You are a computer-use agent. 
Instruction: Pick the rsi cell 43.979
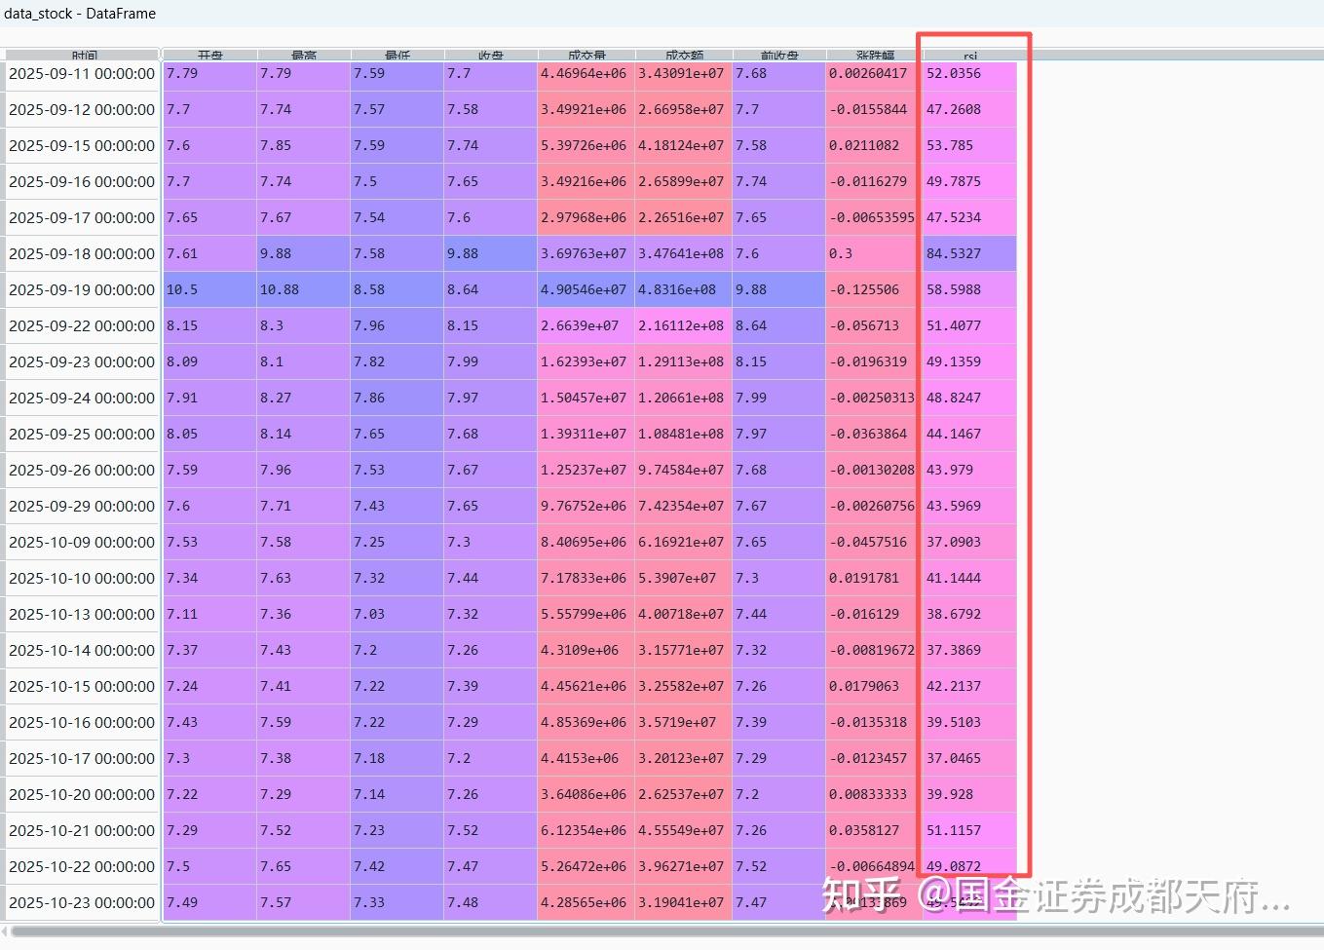point(969,471)
